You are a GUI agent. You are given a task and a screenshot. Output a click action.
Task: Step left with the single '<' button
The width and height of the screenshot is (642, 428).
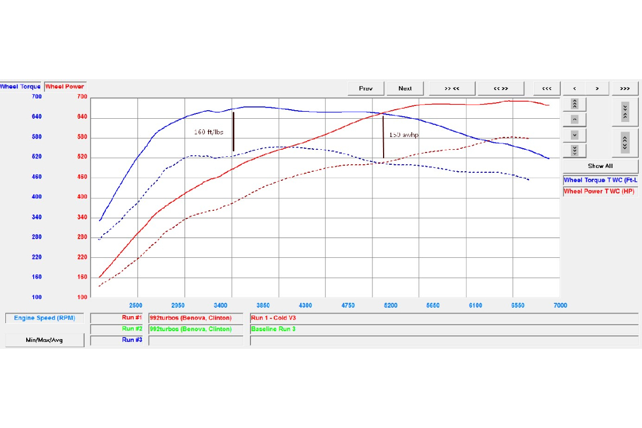point(575,88)
